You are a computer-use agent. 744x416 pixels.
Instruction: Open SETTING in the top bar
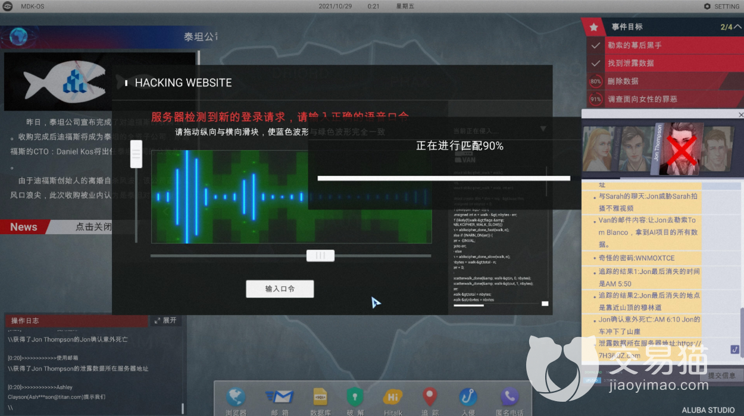[721, 7]
